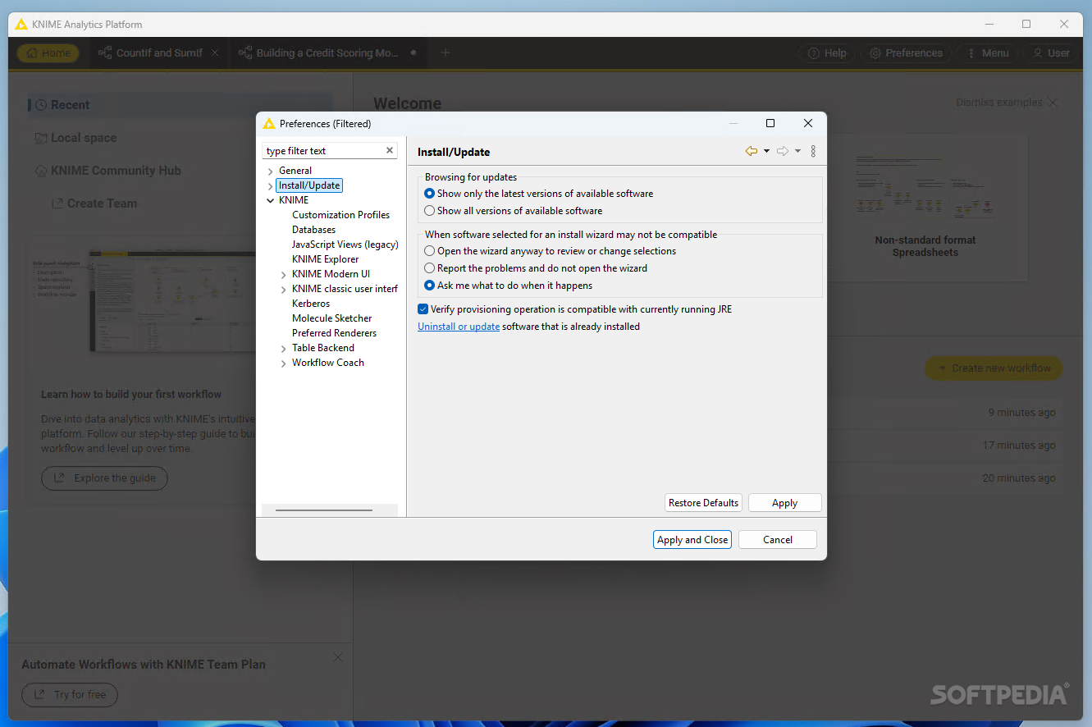
Task: Minimize the Preferences dialog window
Action: point(733,123)
